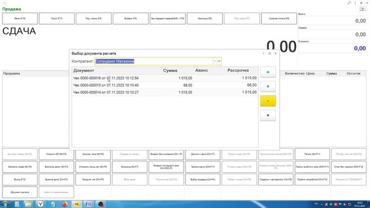Click the 68,00 value in the Сумма column
370x208 pixels.
(187, 85)
